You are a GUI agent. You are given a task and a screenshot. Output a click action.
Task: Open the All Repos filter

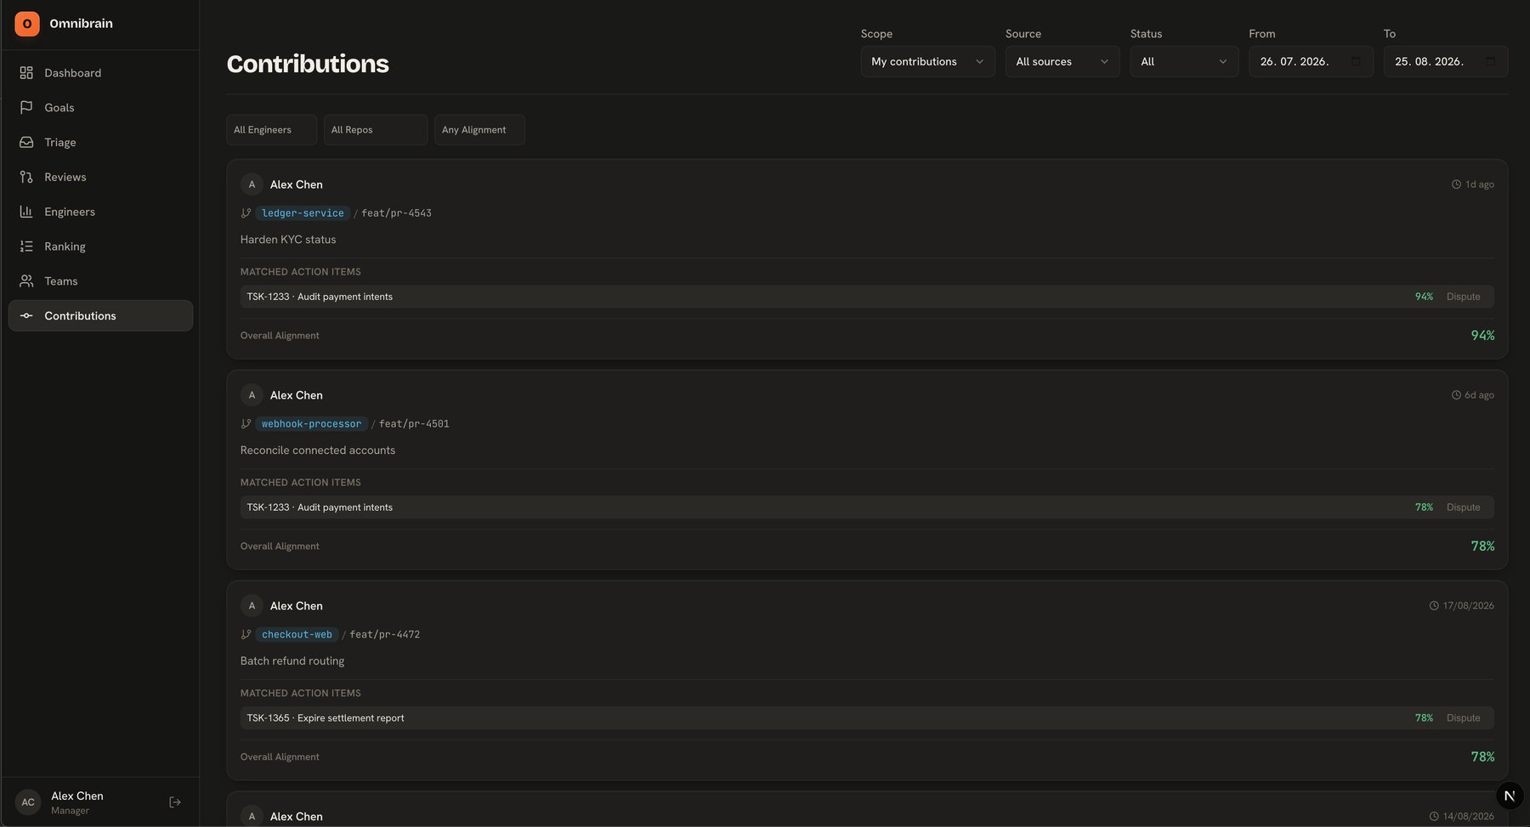[x=375, y=130]
